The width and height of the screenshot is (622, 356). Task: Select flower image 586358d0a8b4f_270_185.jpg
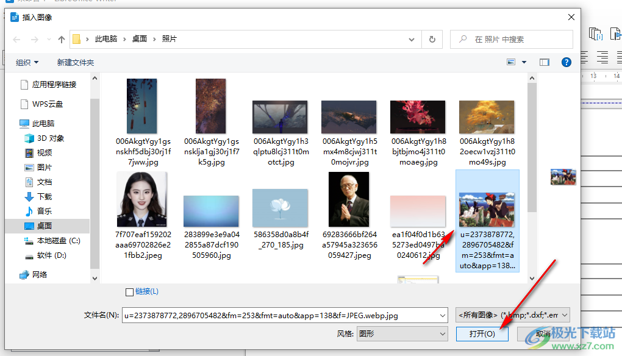coord(281,219)
